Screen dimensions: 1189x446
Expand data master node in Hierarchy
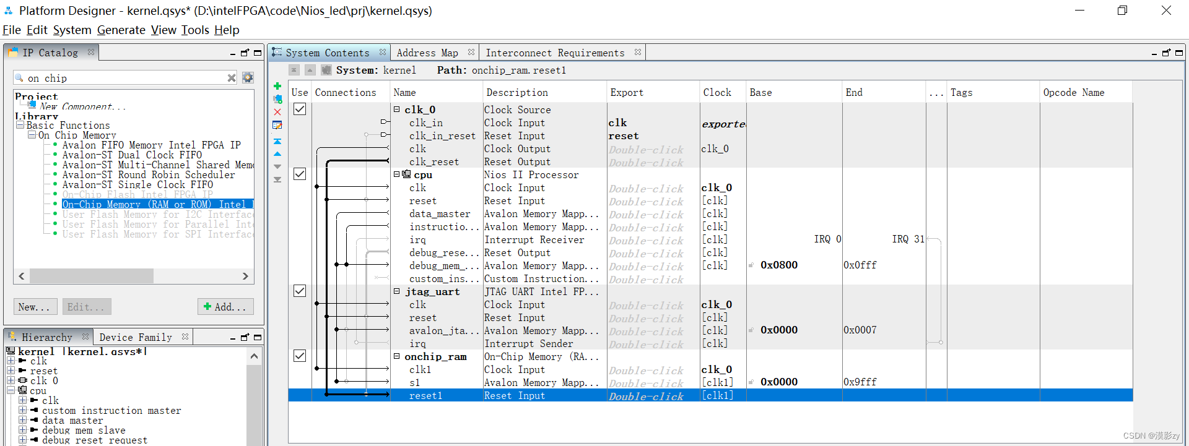coord(22,420)
